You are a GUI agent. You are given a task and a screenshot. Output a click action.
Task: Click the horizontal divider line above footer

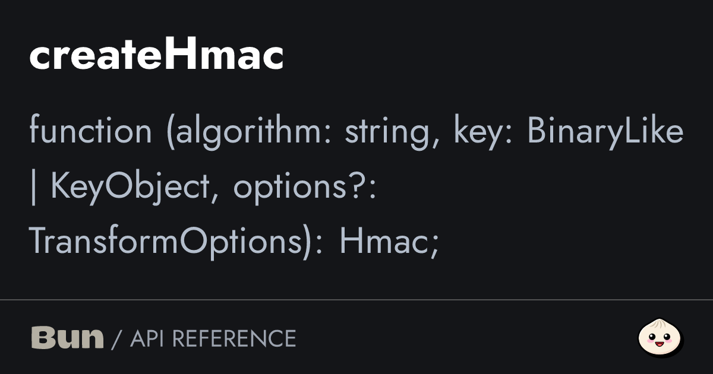pyautogui.click(x=356, y=300)
